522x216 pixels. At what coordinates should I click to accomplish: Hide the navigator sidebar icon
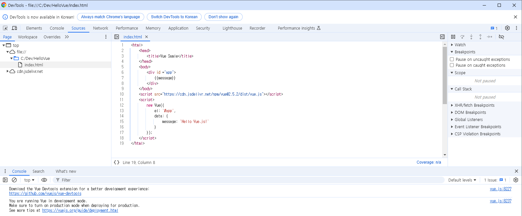point(117,37)
